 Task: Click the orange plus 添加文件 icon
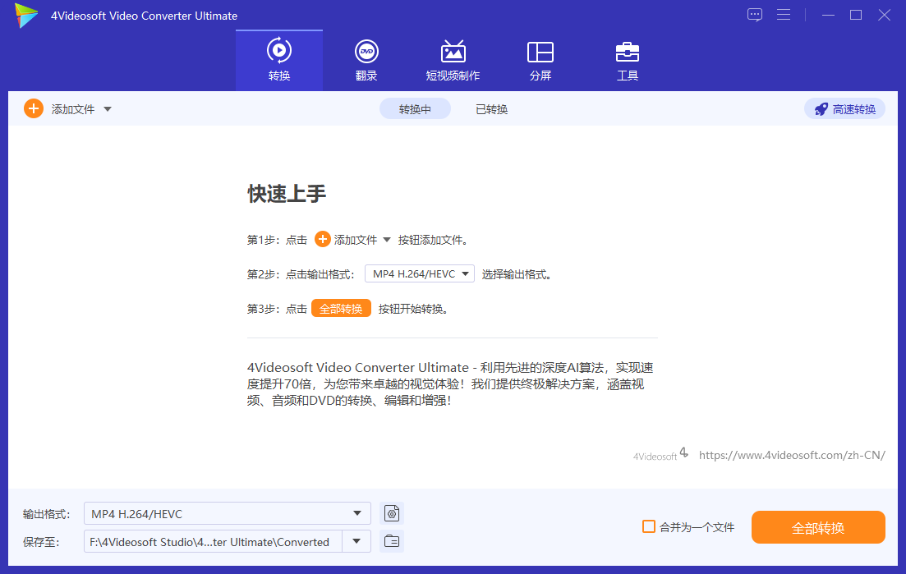pyautogui.click(x=34, y=108)
